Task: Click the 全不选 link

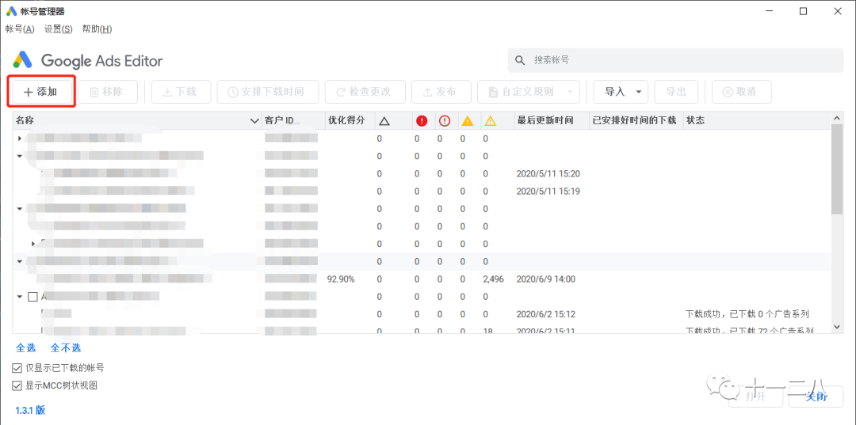Action: point(66,347)
